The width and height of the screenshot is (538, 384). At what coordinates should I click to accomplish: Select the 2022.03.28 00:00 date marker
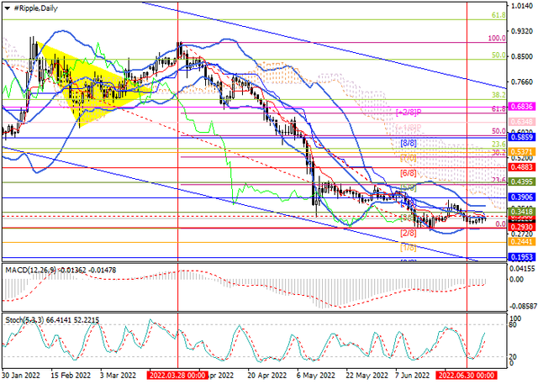pyautogui.click(x=177, y=376)
